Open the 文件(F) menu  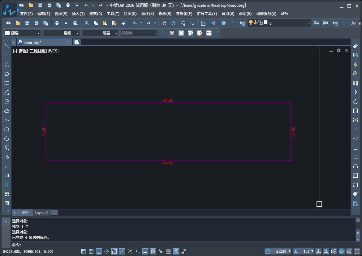26,14
